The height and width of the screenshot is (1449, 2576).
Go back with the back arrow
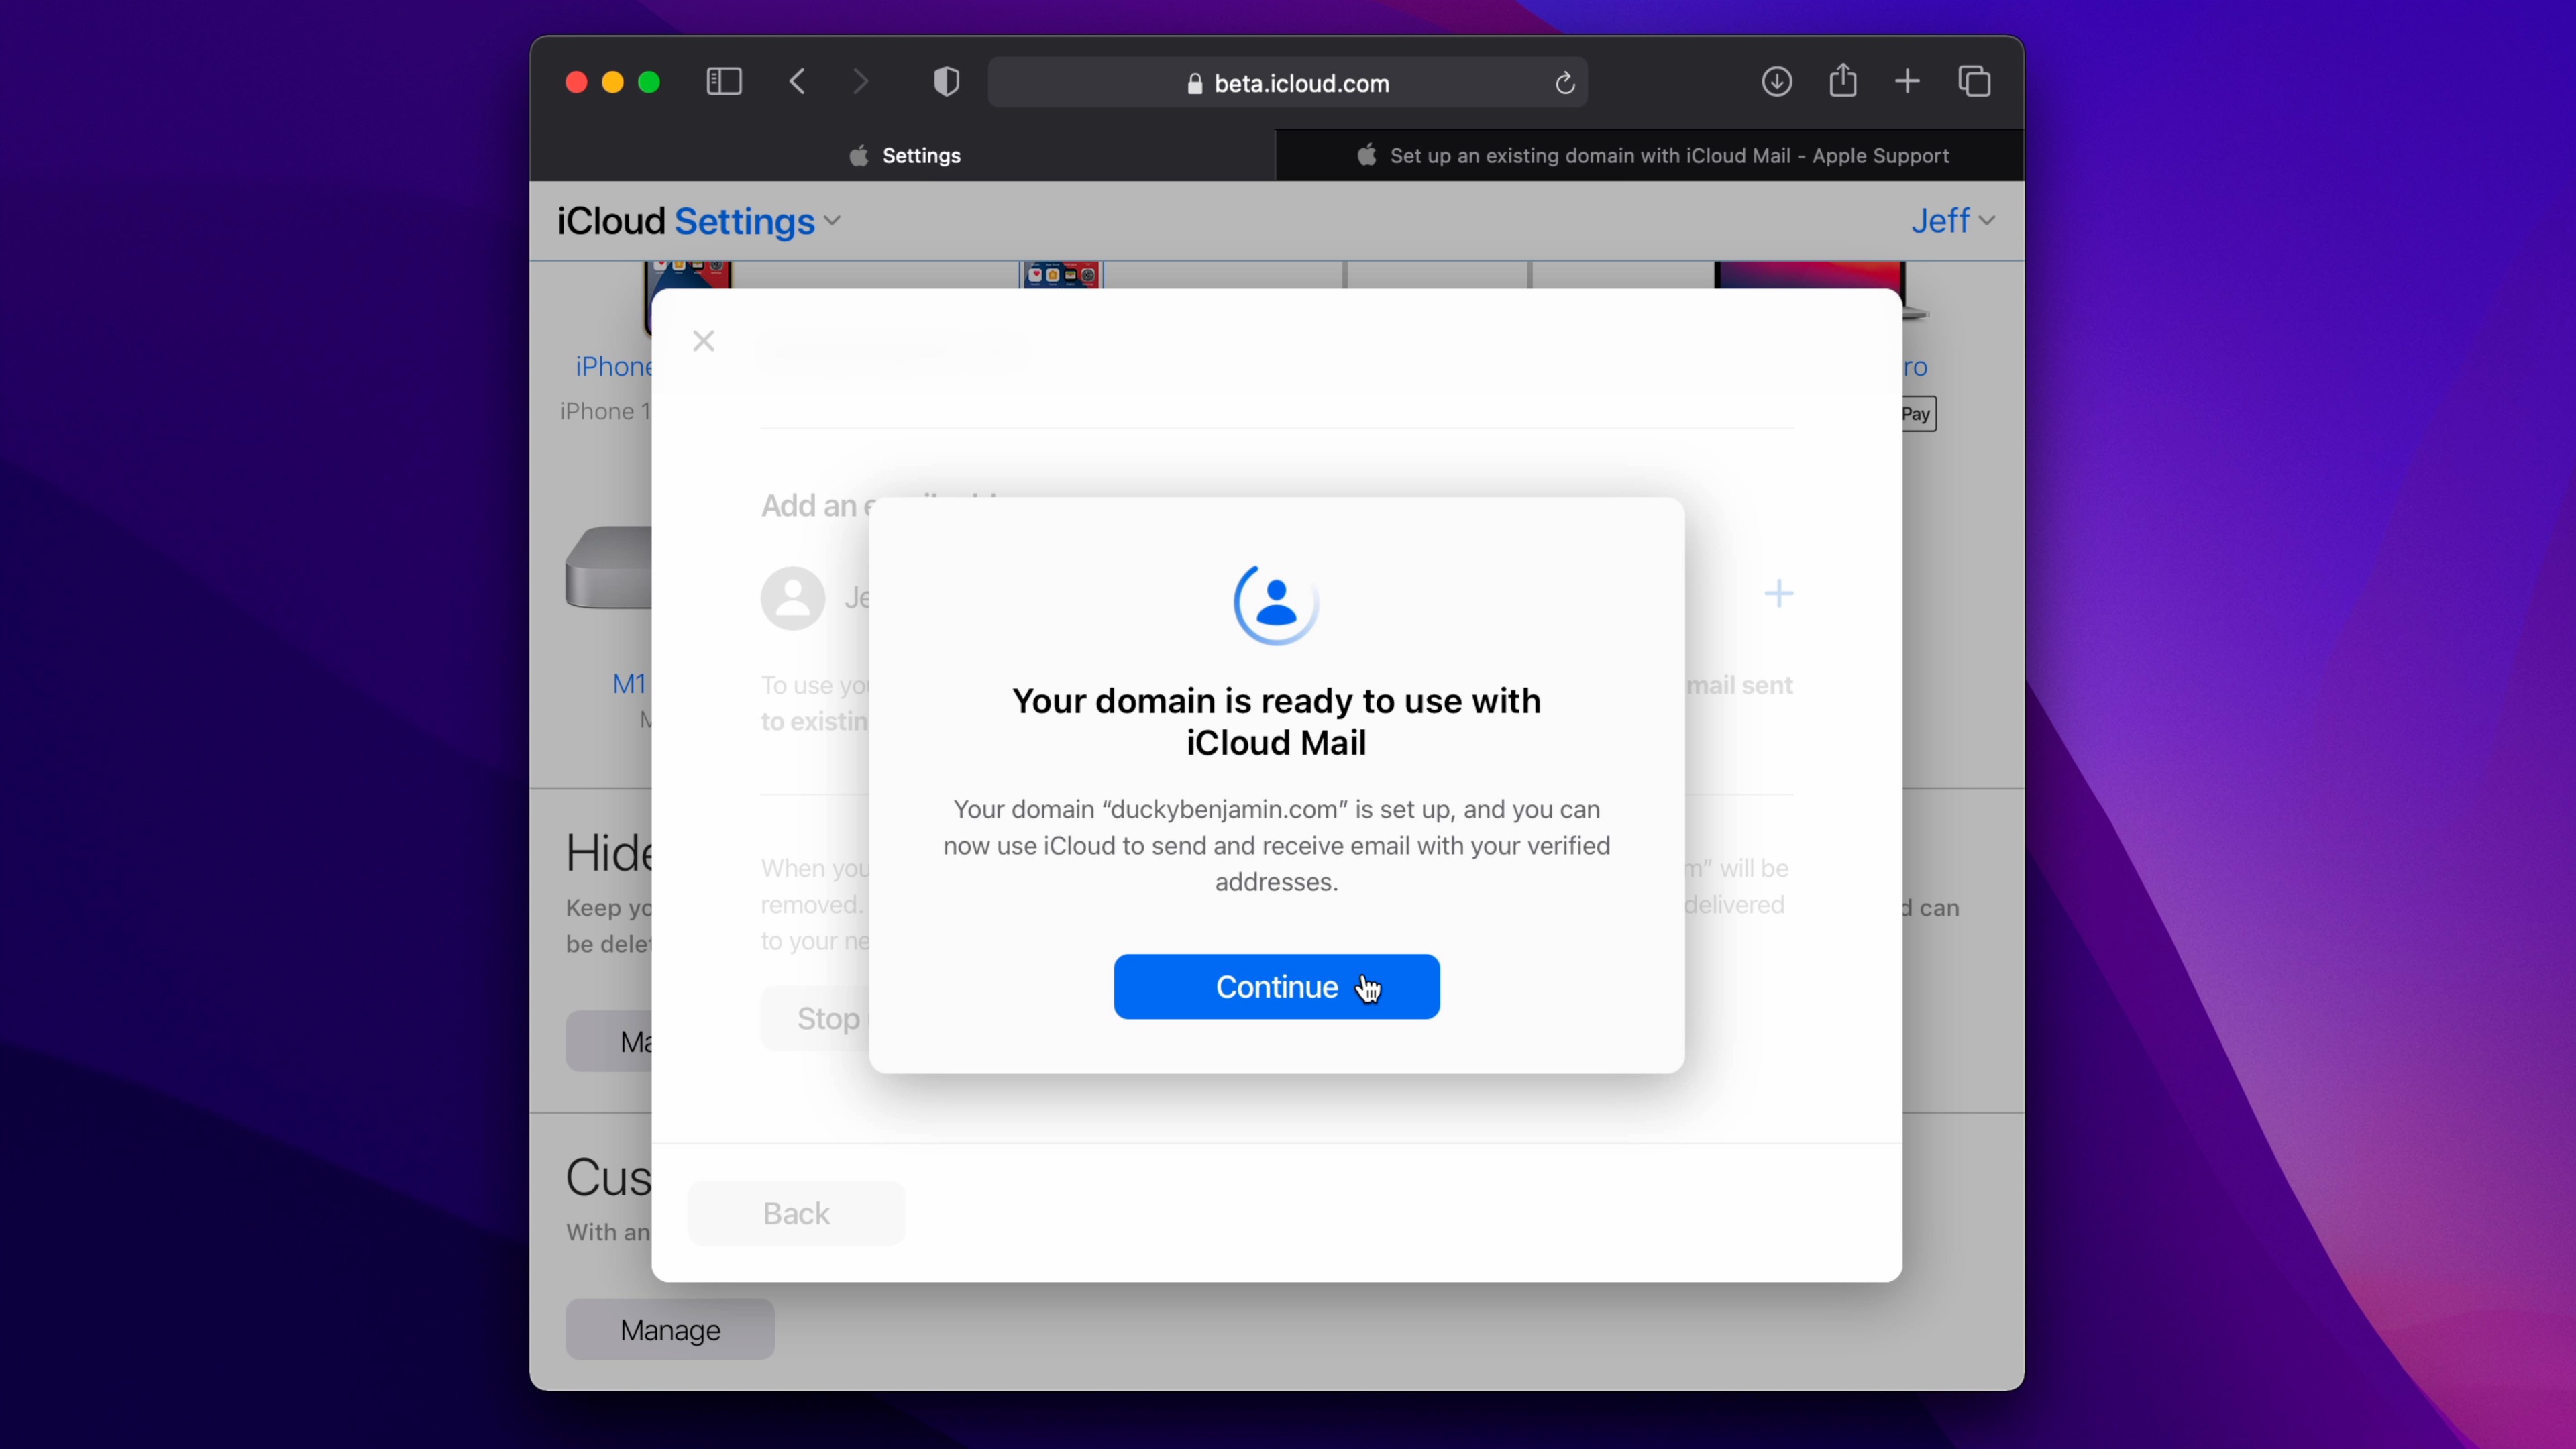point(797,82)
